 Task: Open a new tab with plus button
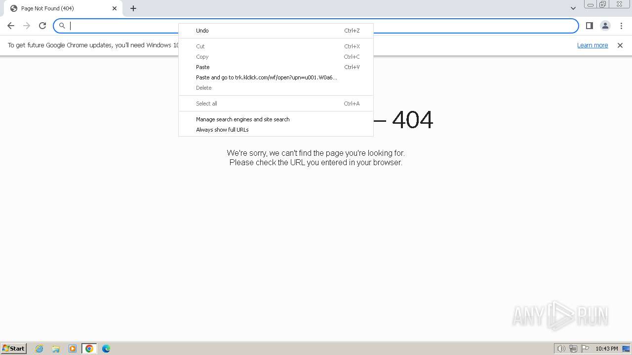pos(133,8)
